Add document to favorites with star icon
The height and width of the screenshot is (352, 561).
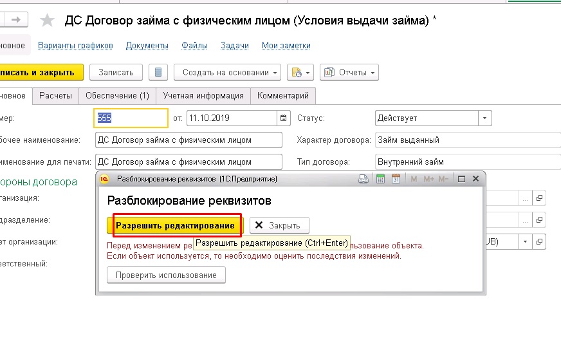tap(47, 21)
